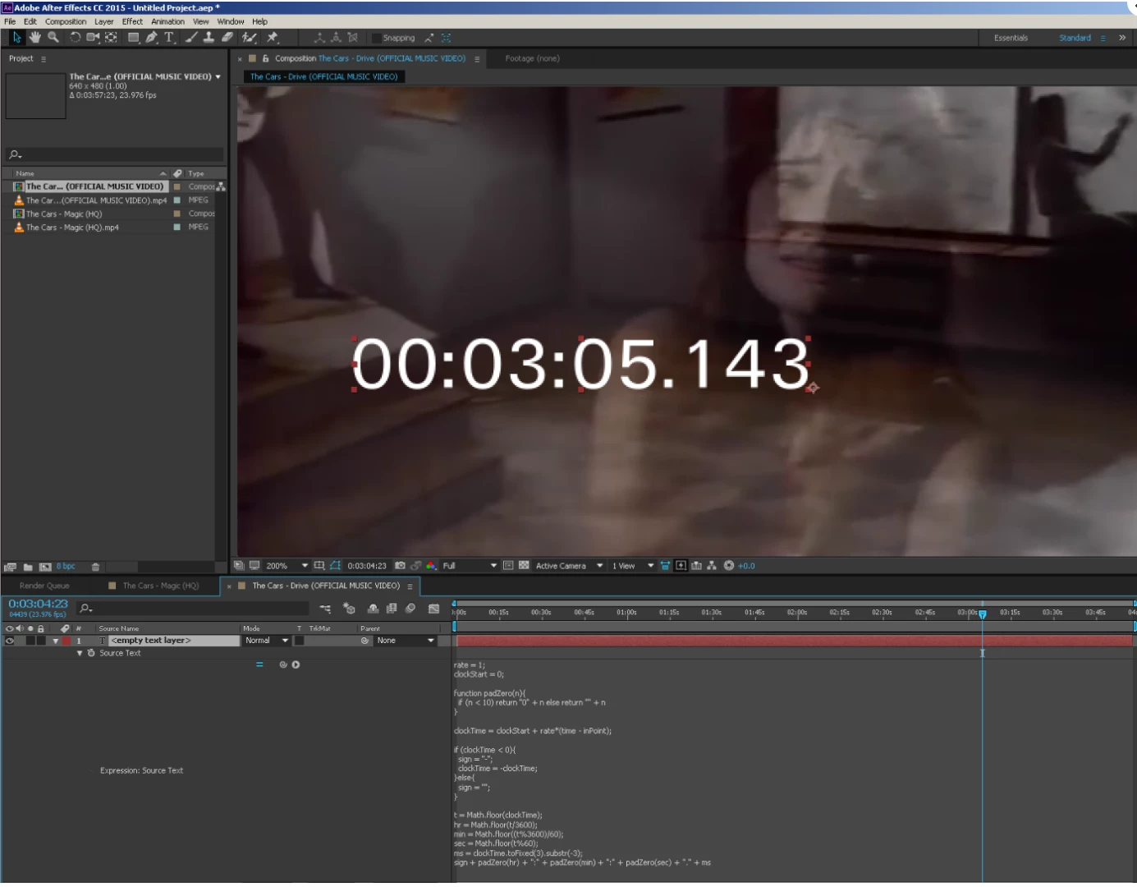Open the Normal blending mode dropdown
The width and height of the screenshot is (1137, 887).
coord(267,641)
